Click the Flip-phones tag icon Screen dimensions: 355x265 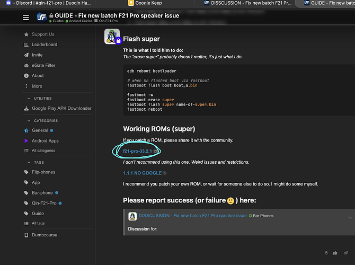[26, 172]
